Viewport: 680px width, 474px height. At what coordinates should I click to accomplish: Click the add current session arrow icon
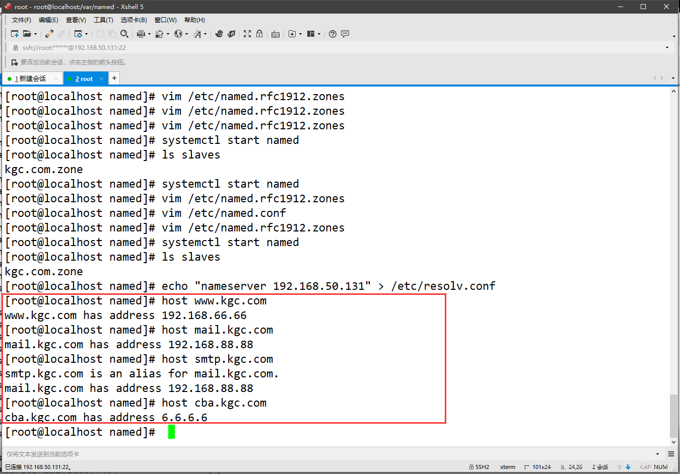coord(15,62)
